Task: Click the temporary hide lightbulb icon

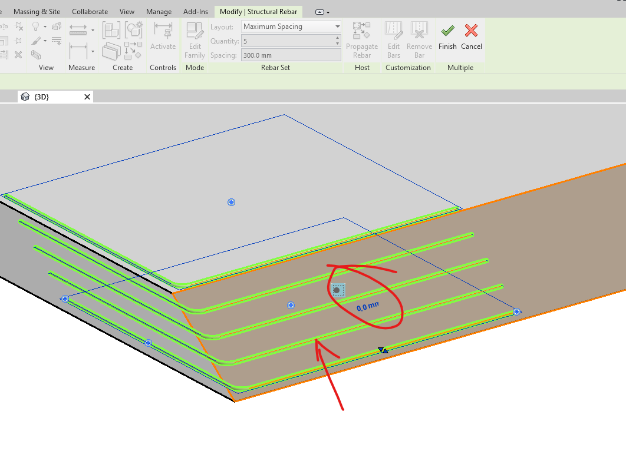Action: [35, 26]
